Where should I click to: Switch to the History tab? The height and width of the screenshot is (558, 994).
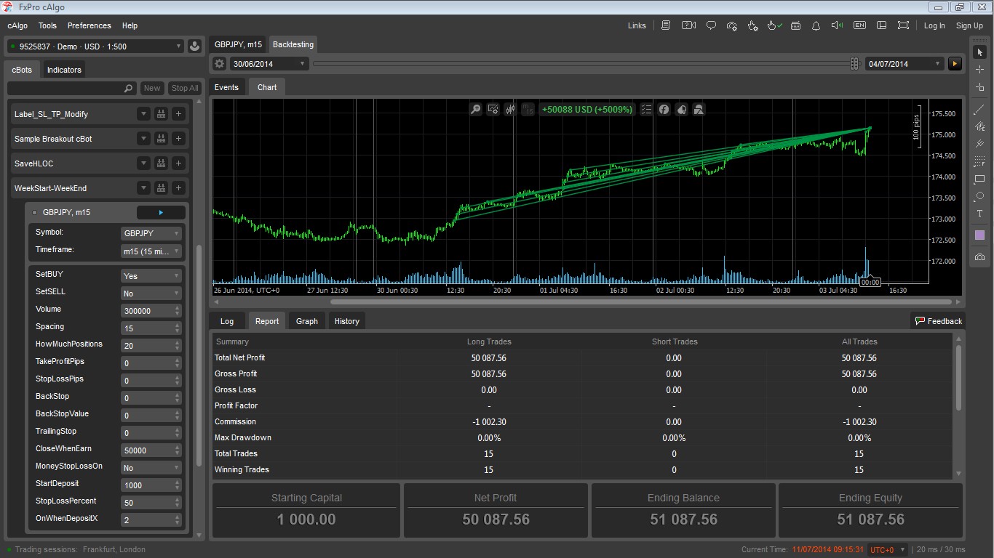[347, 321]
